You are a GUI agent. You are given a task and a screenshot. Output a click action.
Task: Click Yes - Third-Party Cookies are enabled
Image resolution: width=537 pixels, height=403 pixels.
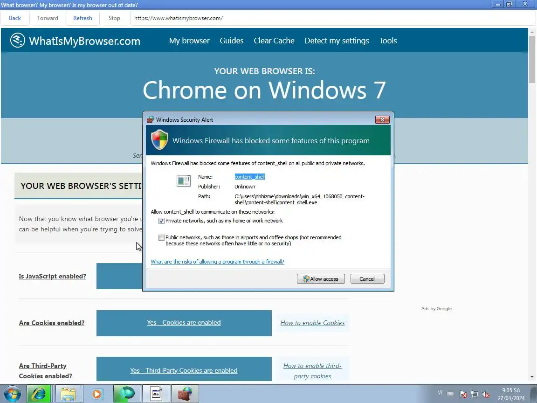(x=184, y=370)
